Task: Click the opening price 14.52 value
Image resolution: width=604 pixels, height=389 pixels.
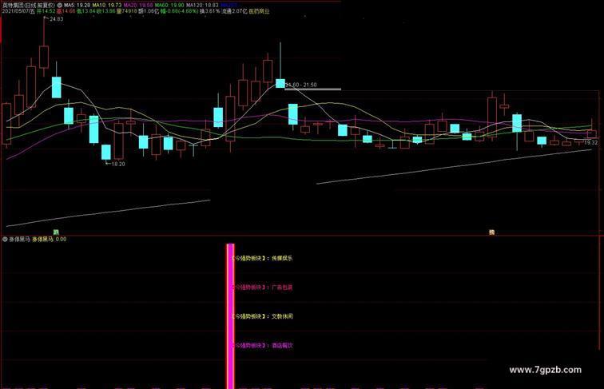Action: [x=49, y=11]
